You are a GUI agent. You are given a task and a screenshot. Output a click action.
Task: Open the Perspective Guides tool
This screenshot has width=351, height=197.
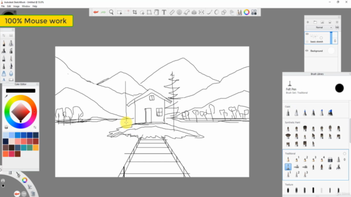[x=194, y=12]
